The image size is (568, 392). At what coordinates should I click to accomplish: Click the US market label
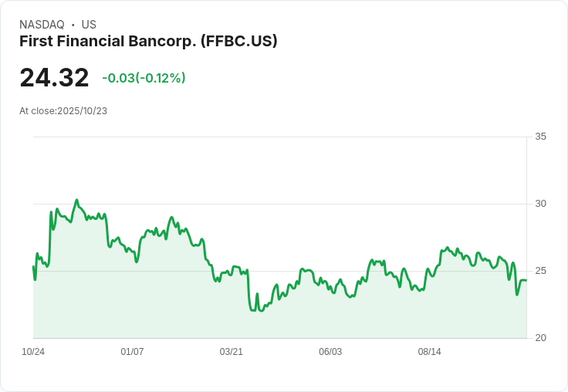tap(89, 25)
